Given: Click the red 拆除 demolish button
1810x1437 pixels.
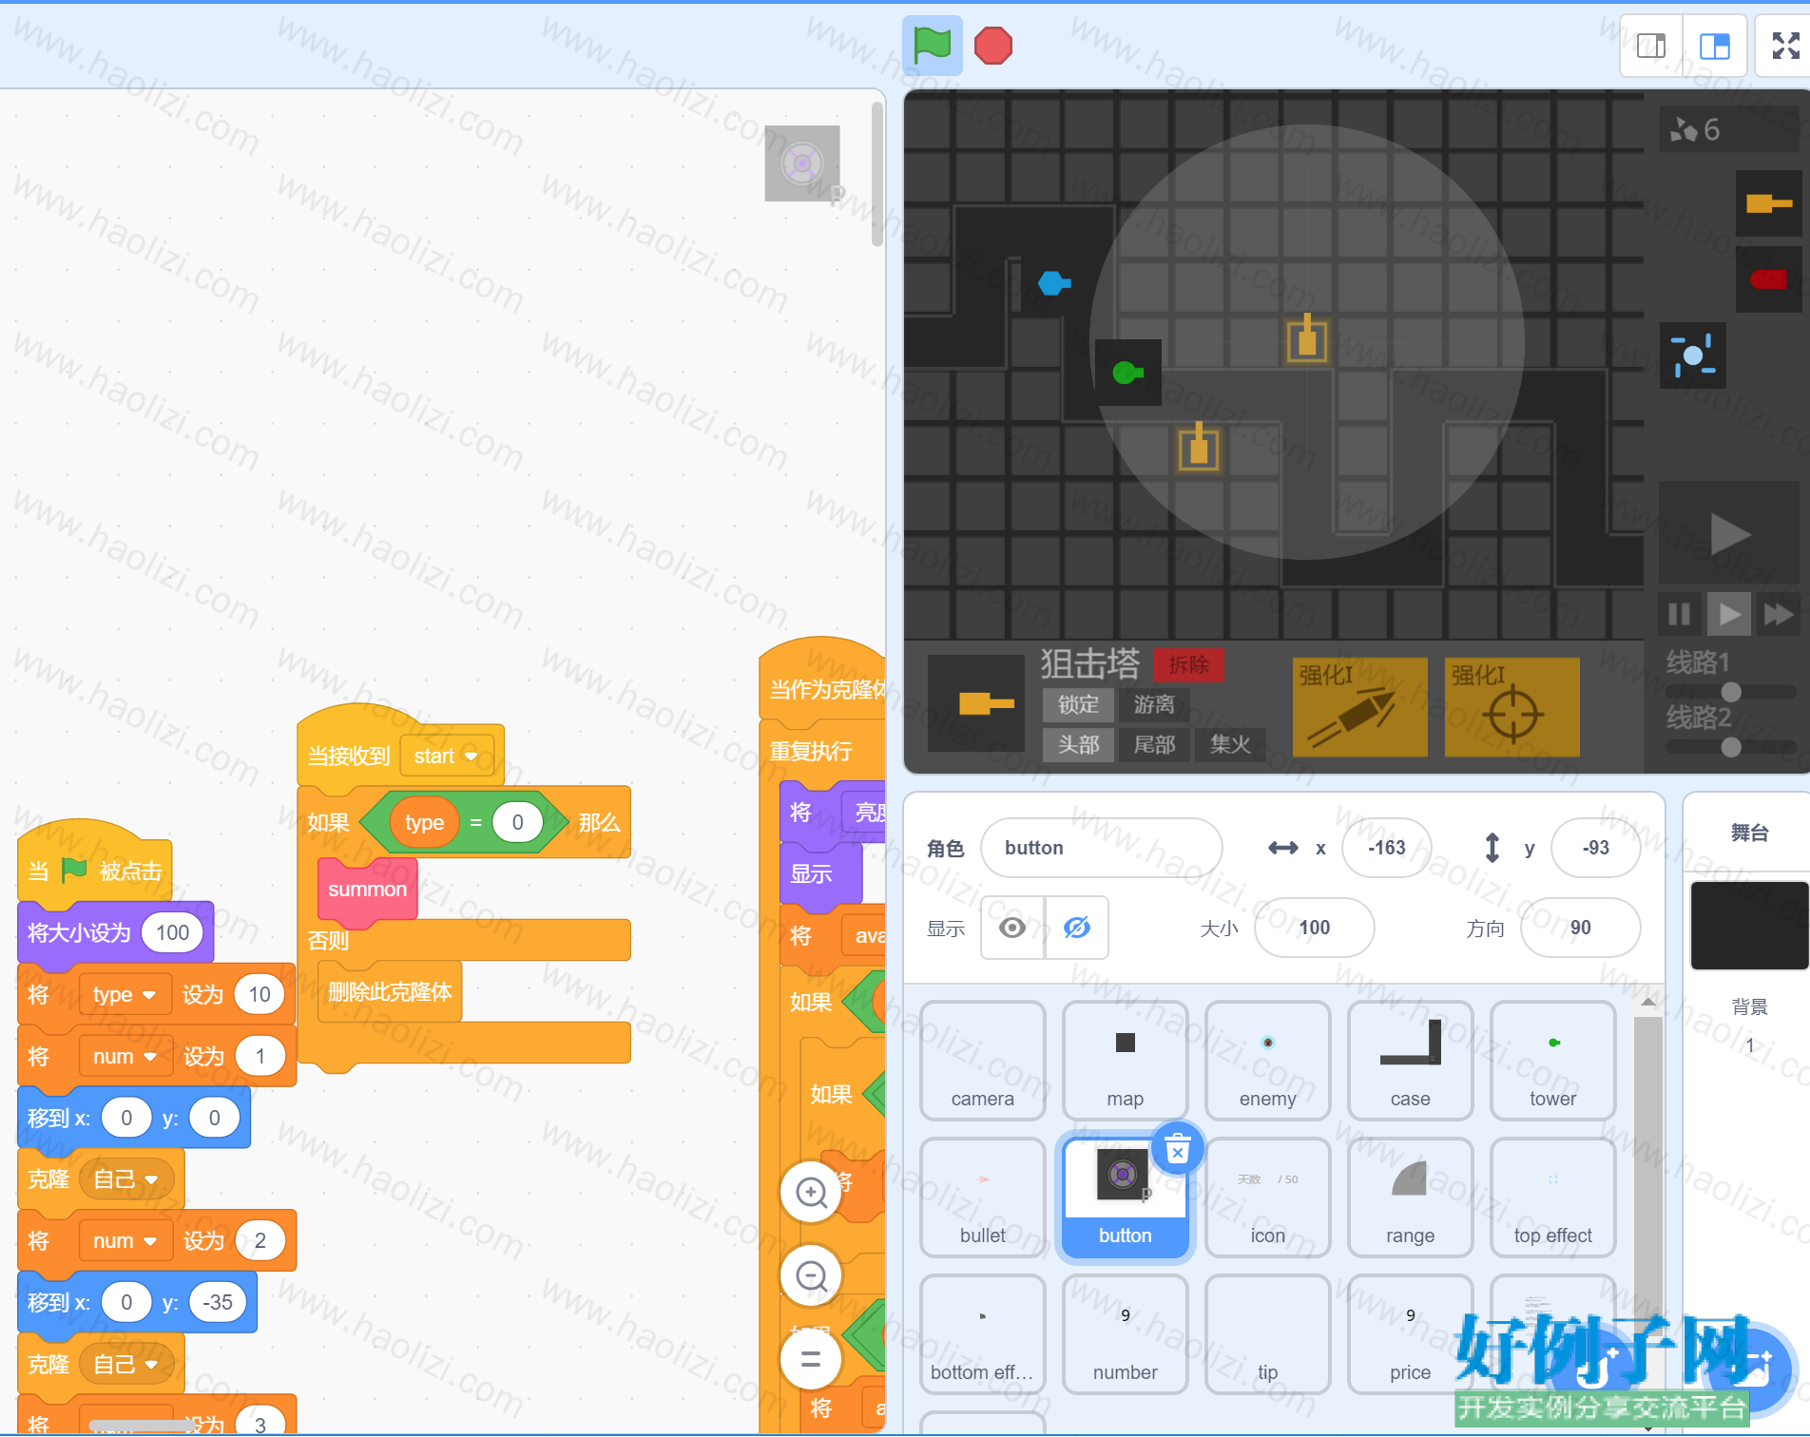Looking at the screenshot, I should coord(1188,664).
